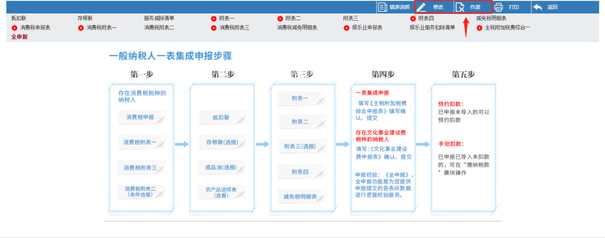Click the heading 一般纳税人一表集成申报步骤
The width and height of the screenshot is (605, 238).
pyautogui.click(x=170, y=57)
